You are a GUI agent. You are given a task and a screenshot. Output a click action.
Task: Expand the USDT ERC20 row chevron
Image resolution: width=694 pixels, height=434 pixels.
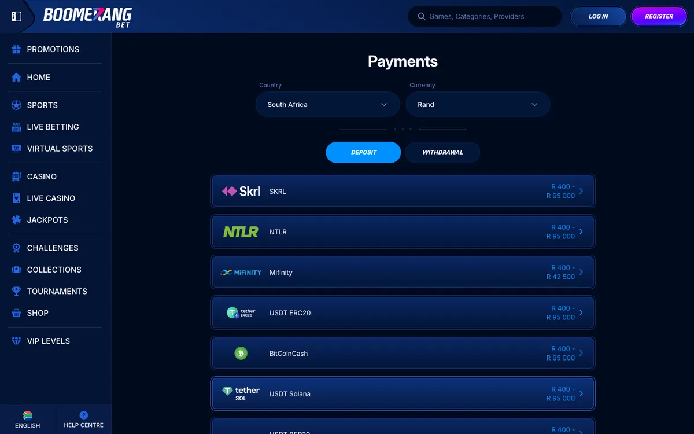(x=581, y=312)
